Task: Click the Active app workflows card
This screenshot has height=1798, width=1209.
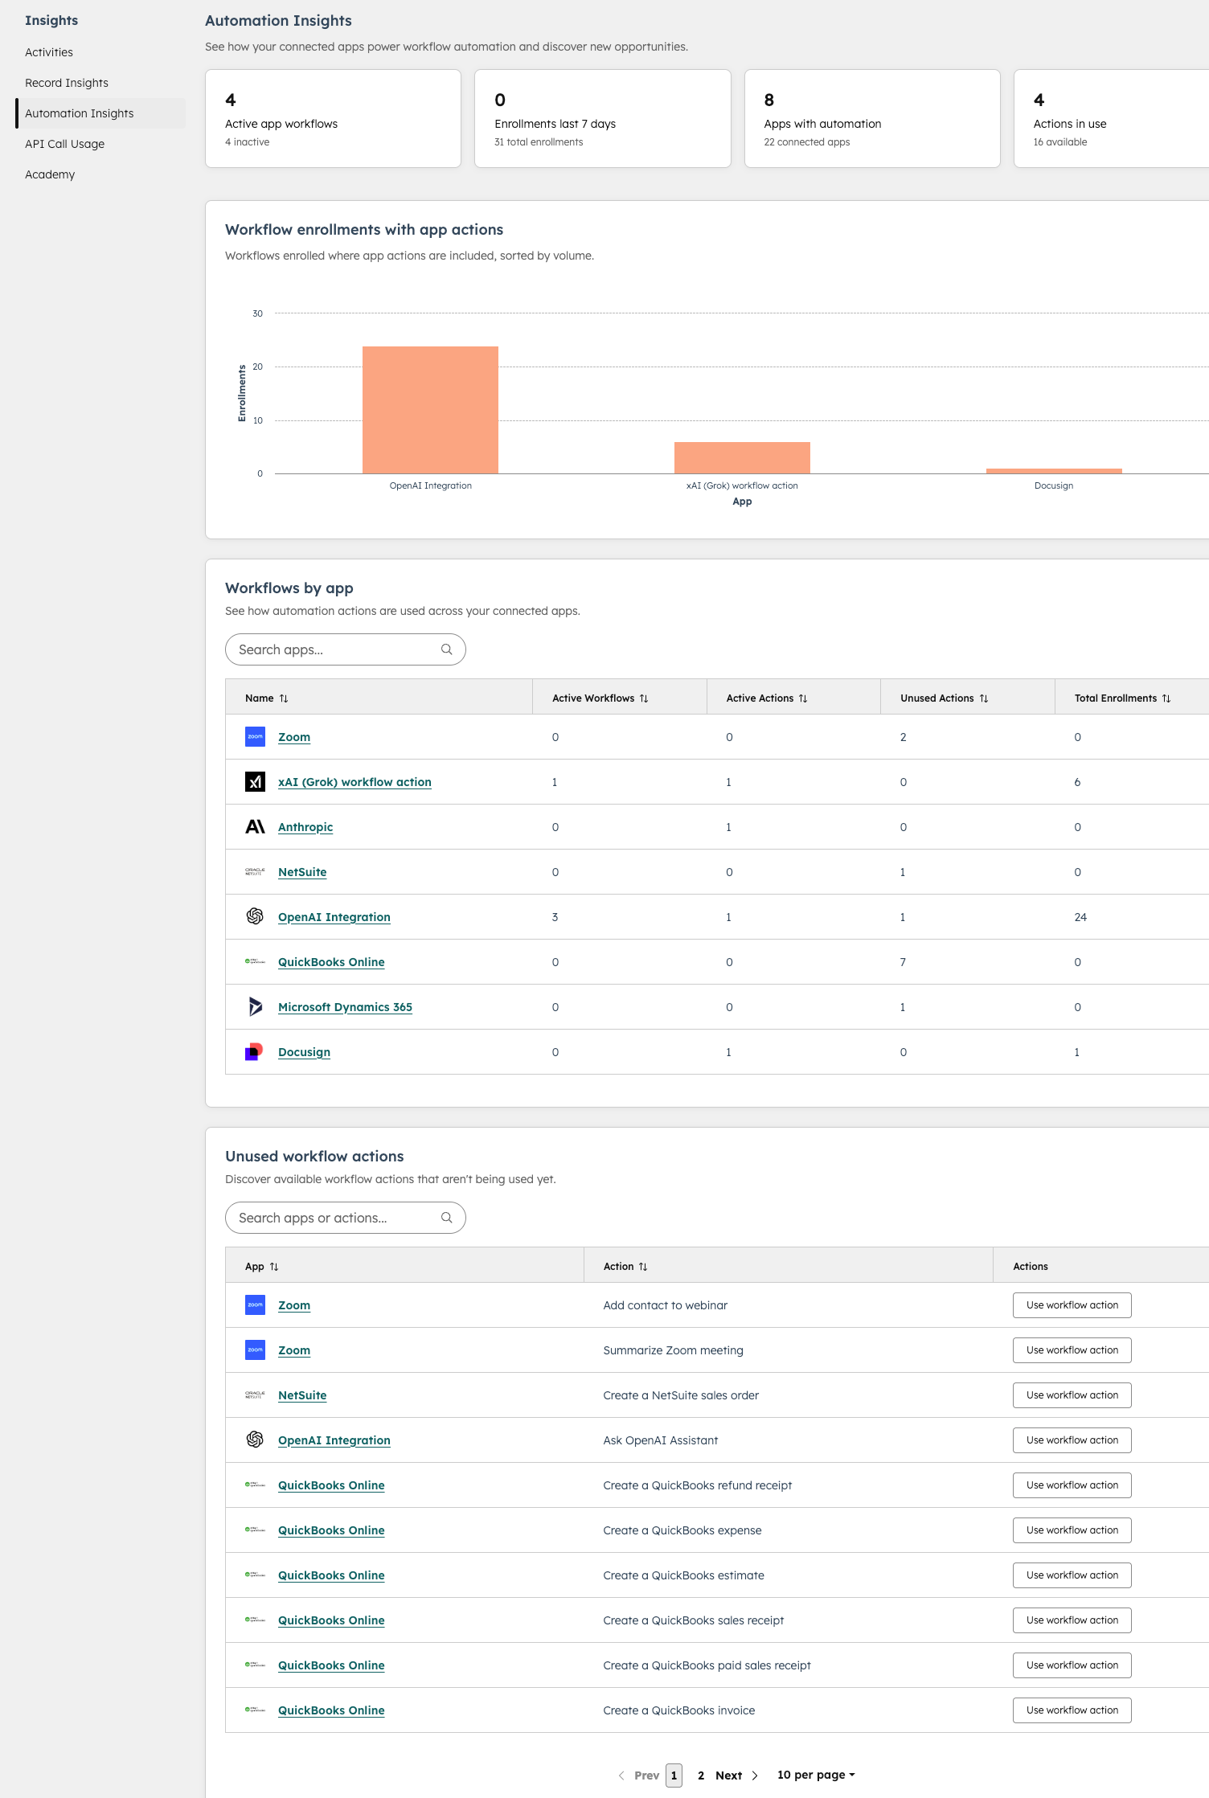Action: 333,118
